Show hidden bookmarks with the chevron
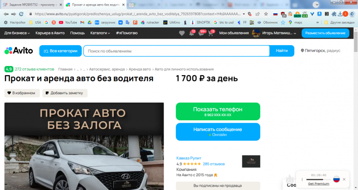 [x=317, y=22]
